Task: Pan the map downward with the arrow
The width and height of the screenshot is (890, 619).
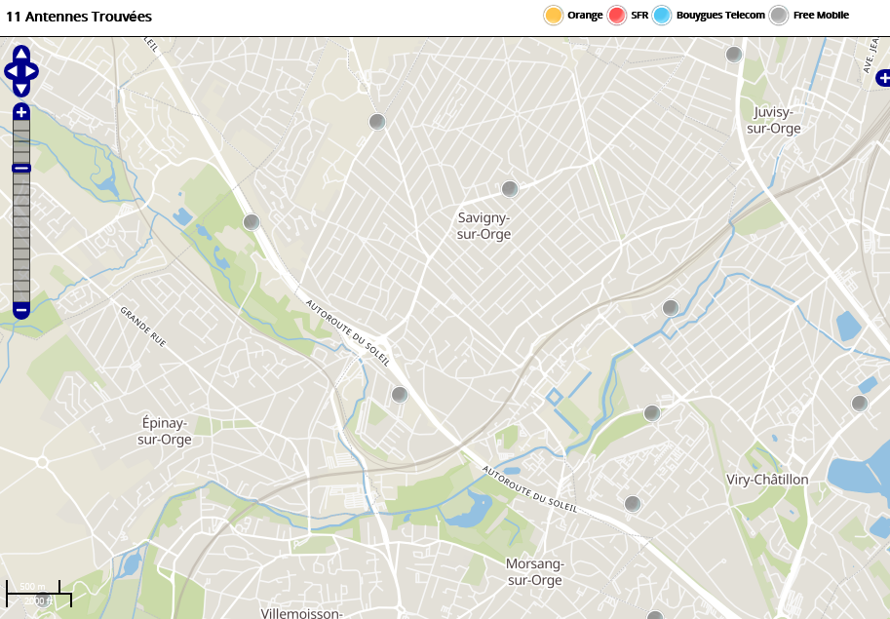Action: tap(21, 89)
